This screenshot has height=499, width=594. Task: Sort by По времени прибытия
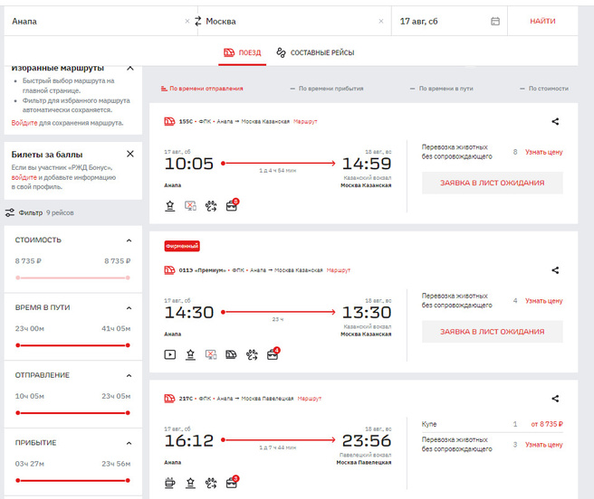coord(327,89)
